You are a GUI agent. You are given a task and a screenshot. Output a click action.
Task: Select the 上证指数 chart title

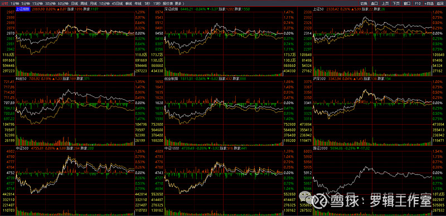pos(23,9)
